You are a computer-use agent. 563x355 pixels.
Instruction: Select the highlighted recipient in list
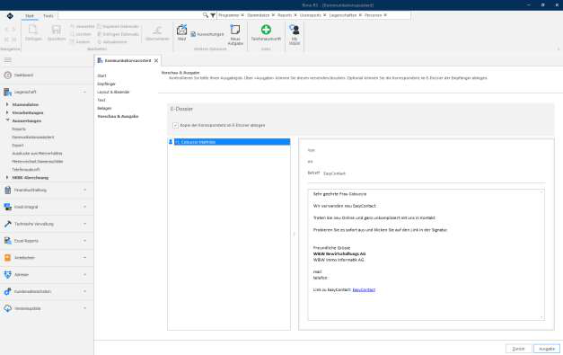point(232,142)
